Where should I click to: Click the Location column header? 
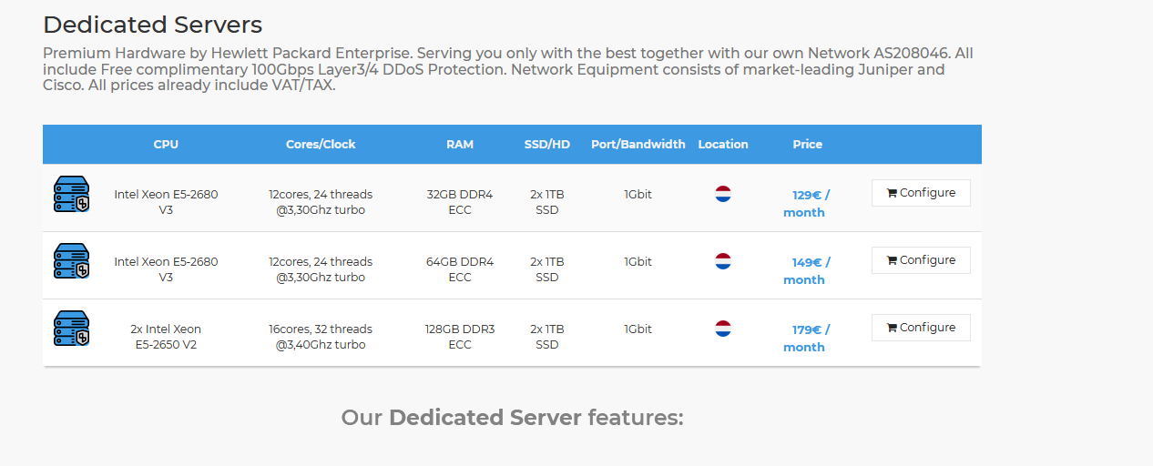coord(723,144)
